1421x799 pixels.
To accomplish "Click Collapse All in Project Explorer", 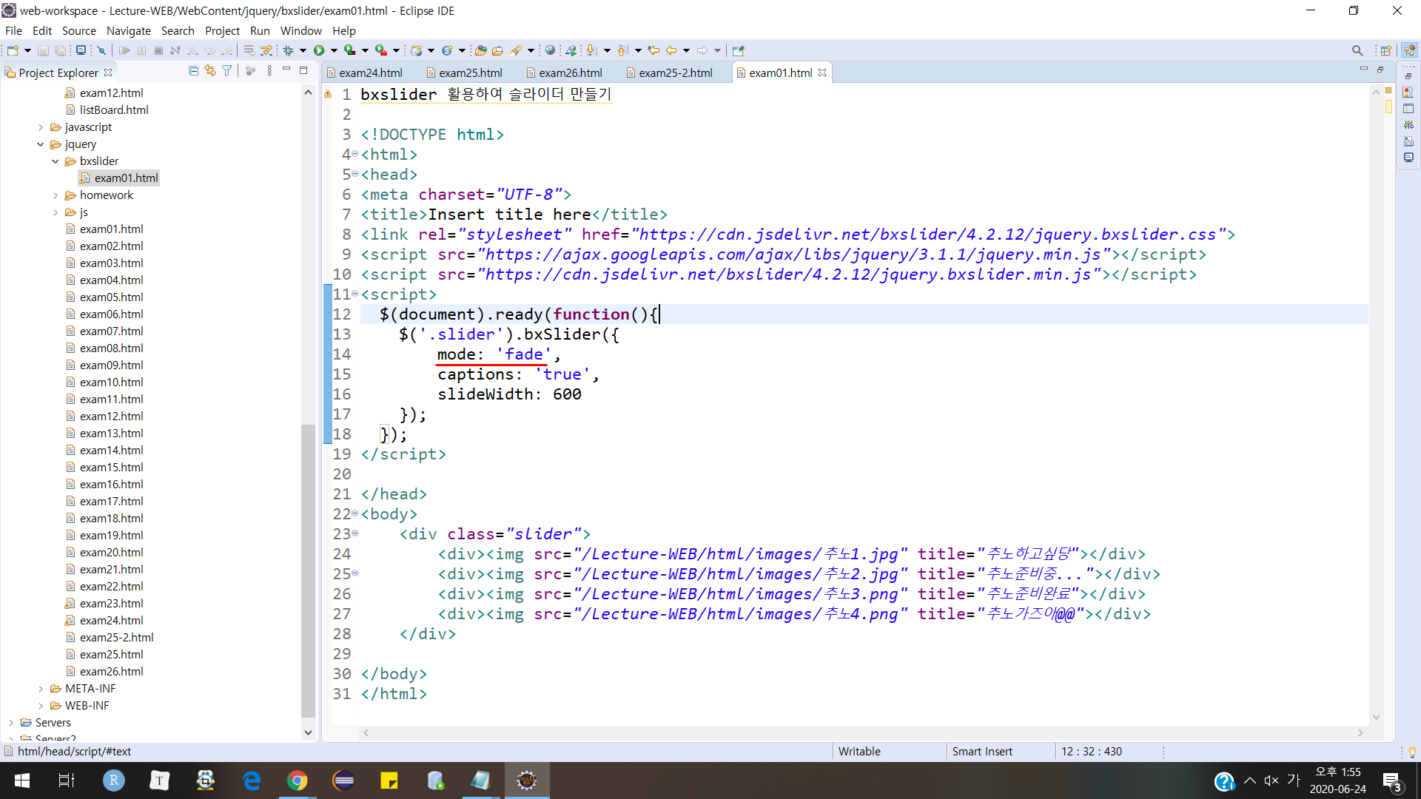I will pos(193,71).
